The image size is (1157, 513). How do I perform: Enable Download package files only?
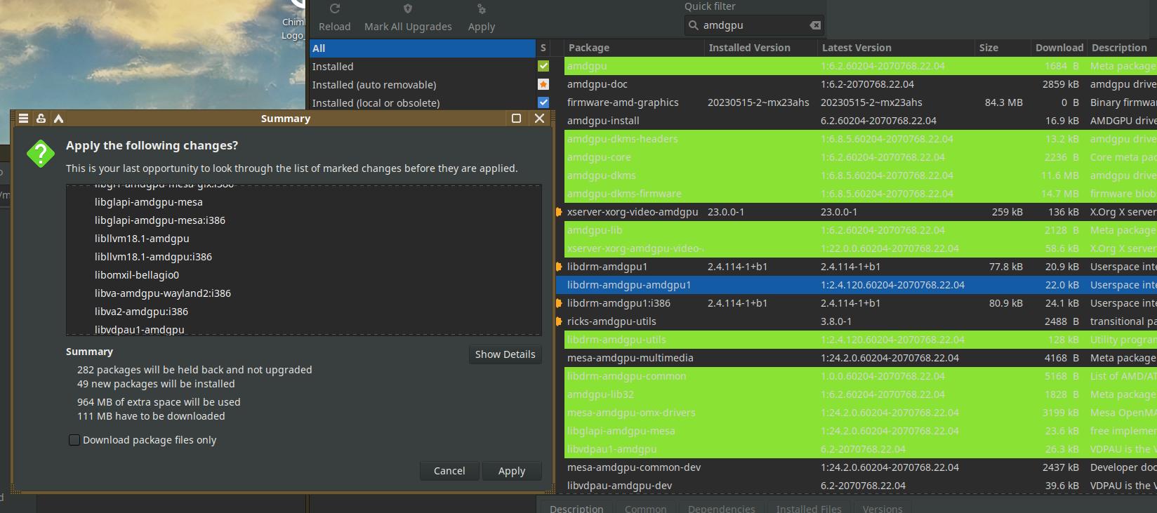[x=74, y=440]
